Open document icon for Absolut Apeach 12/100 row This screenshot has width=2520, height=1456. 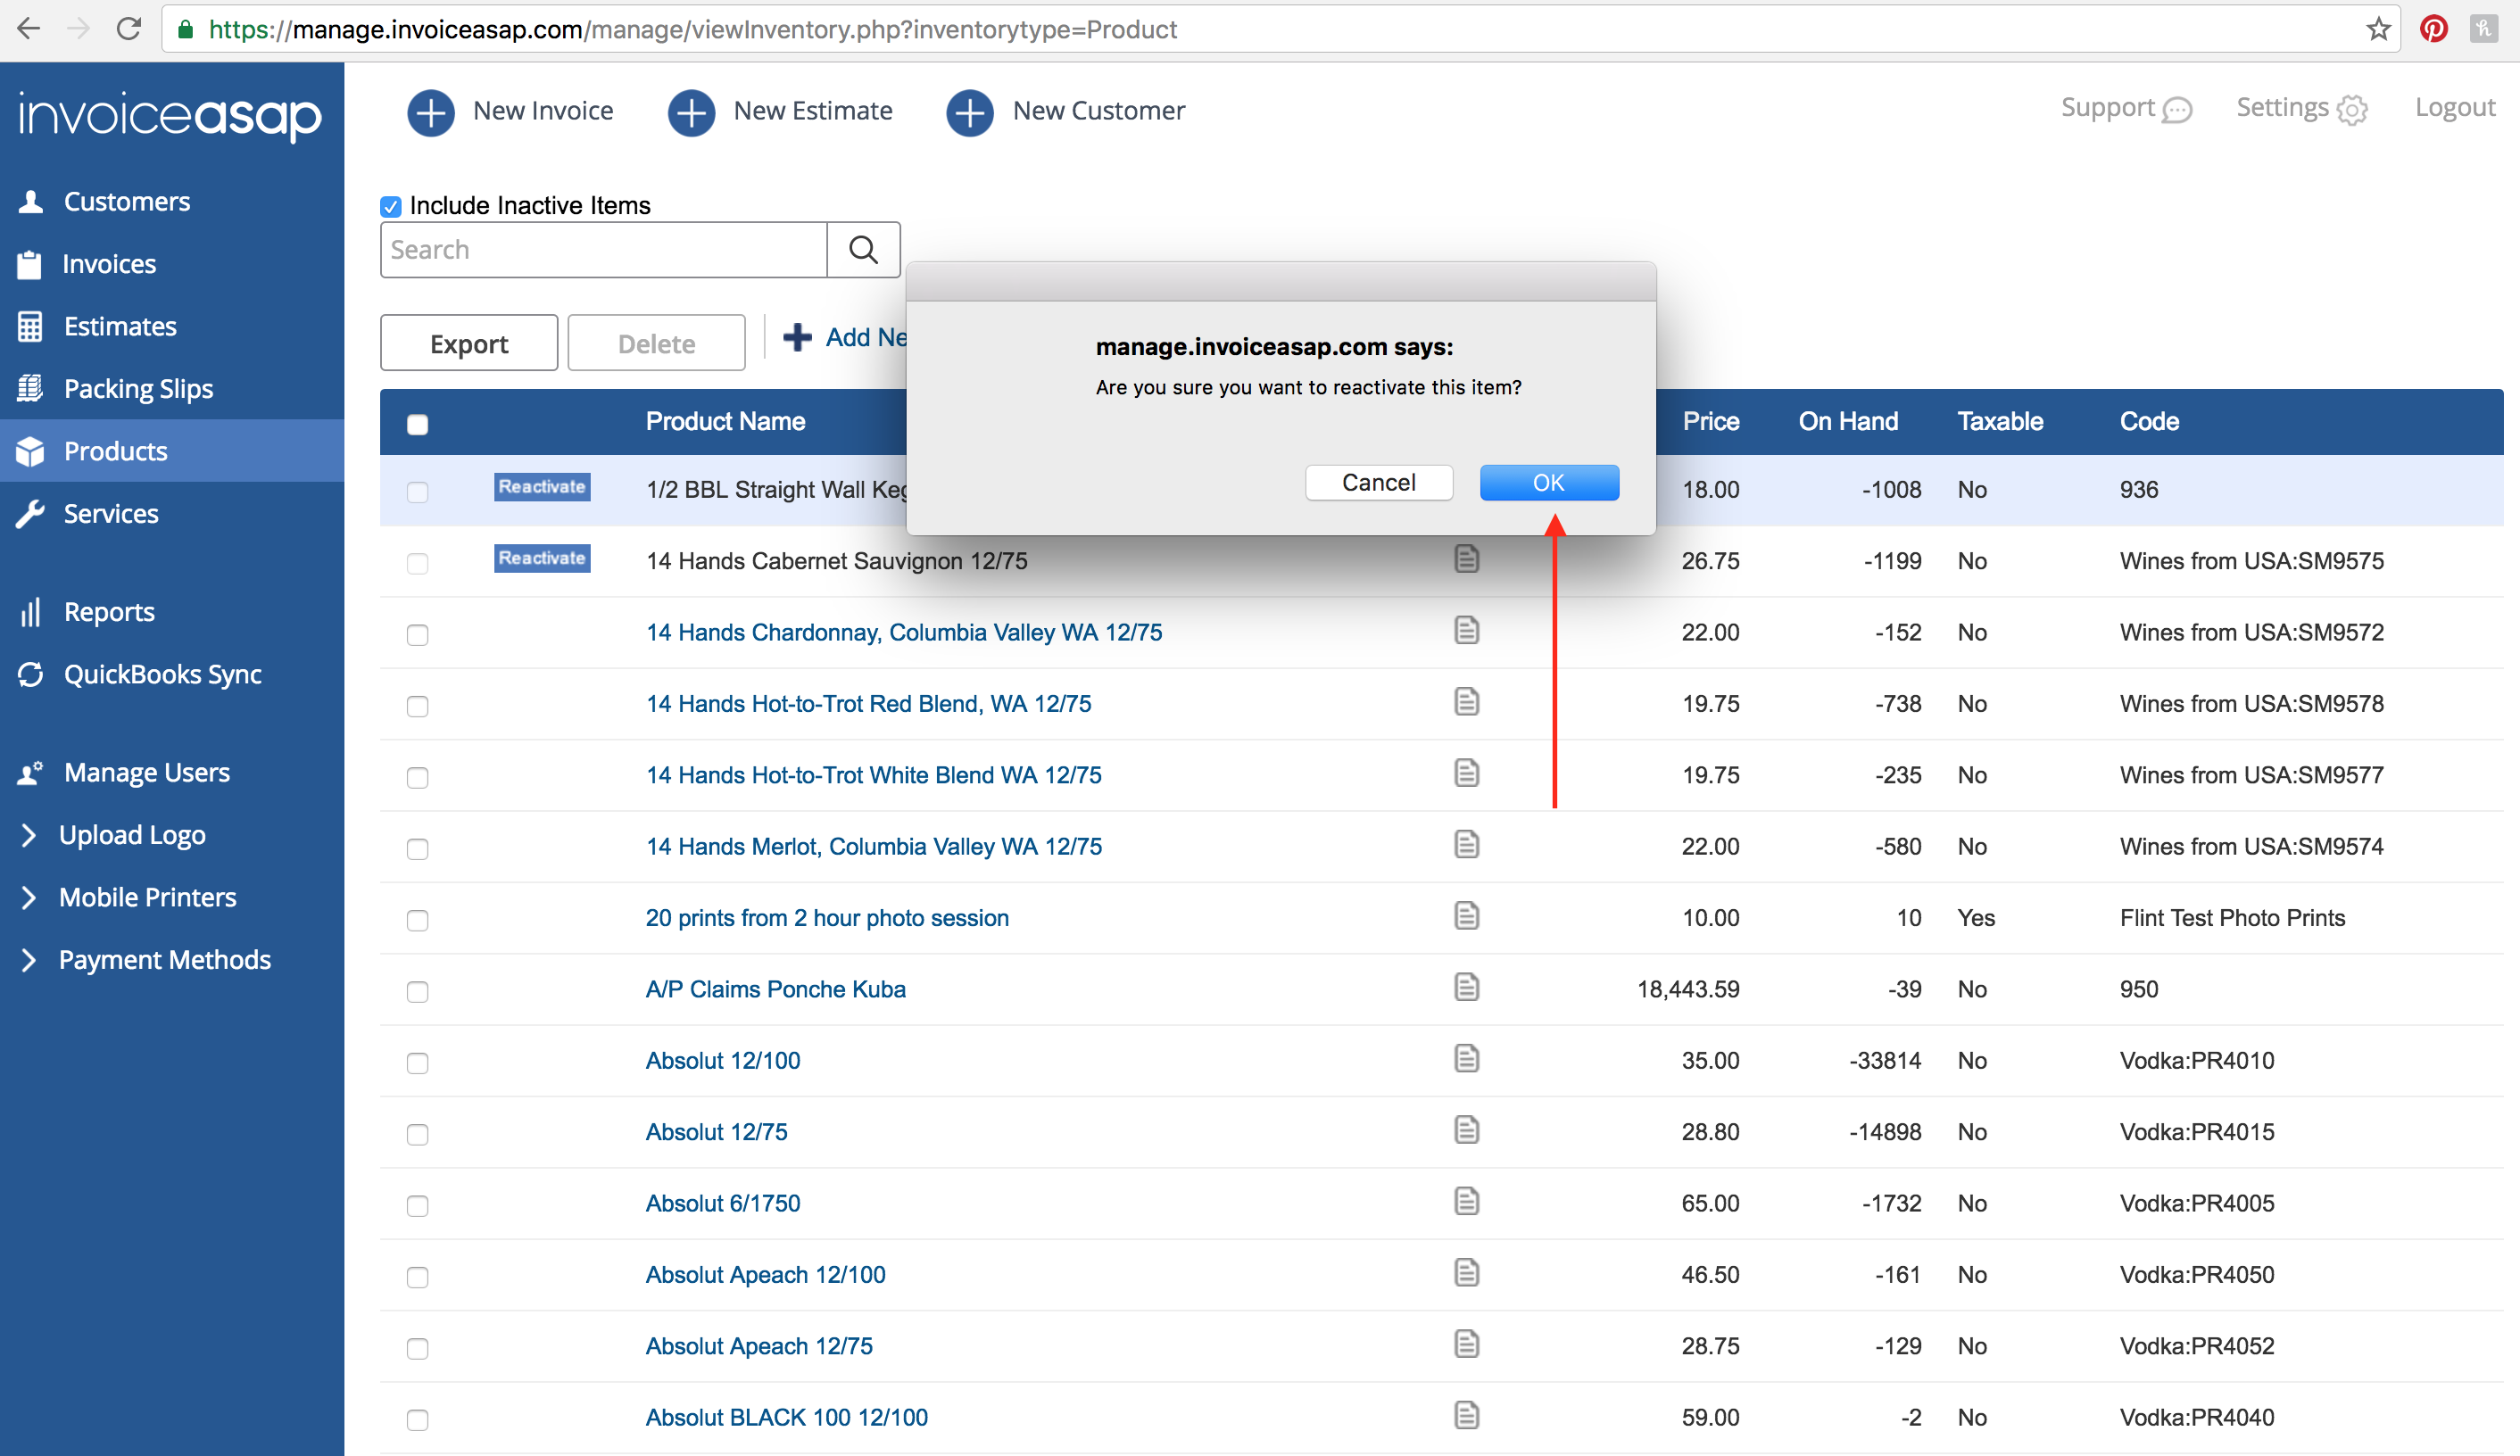point(1466,1273)
